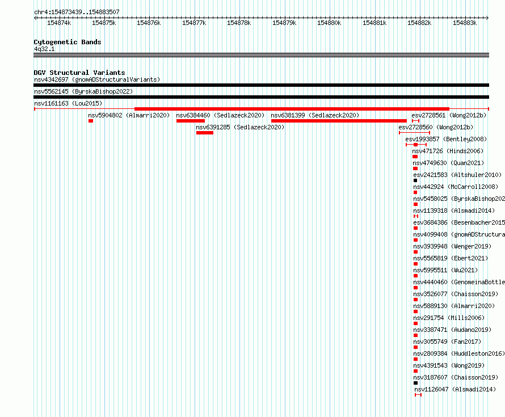Select the black bar under nsv5562145
The width and height of the screenshot is (505, 417).
click(261, 97)
